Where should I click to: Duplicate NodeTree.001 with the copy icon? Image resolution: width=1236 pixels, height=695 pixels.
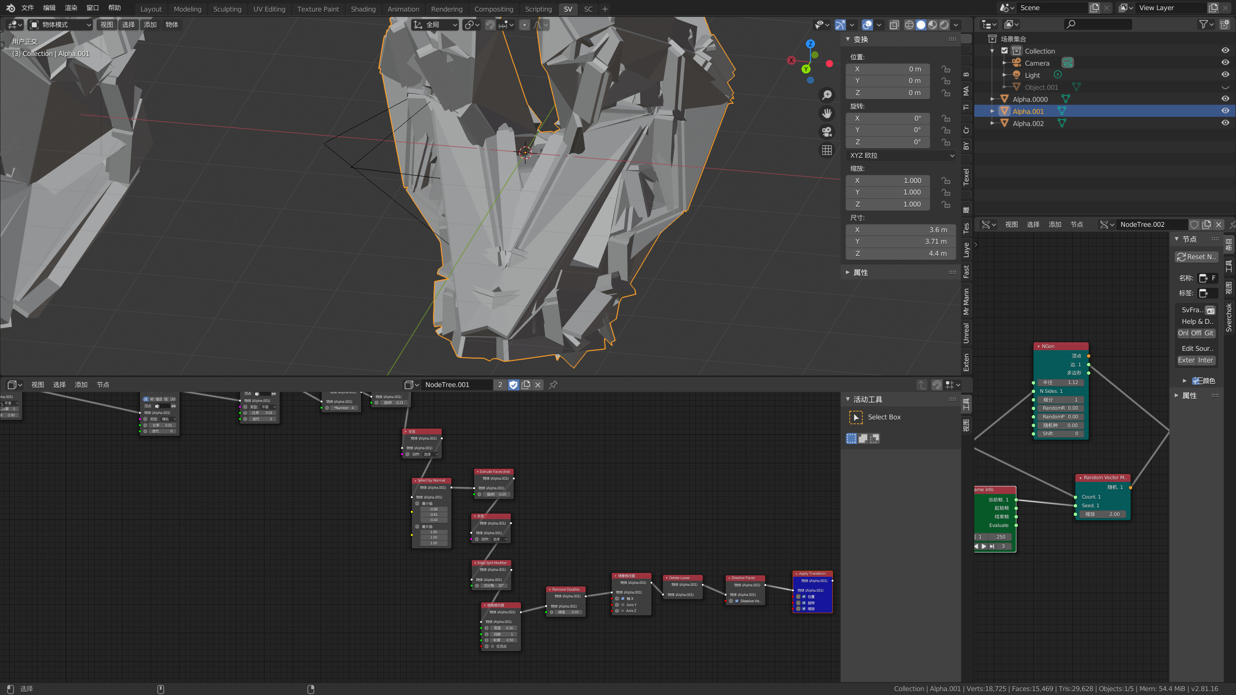526,385
